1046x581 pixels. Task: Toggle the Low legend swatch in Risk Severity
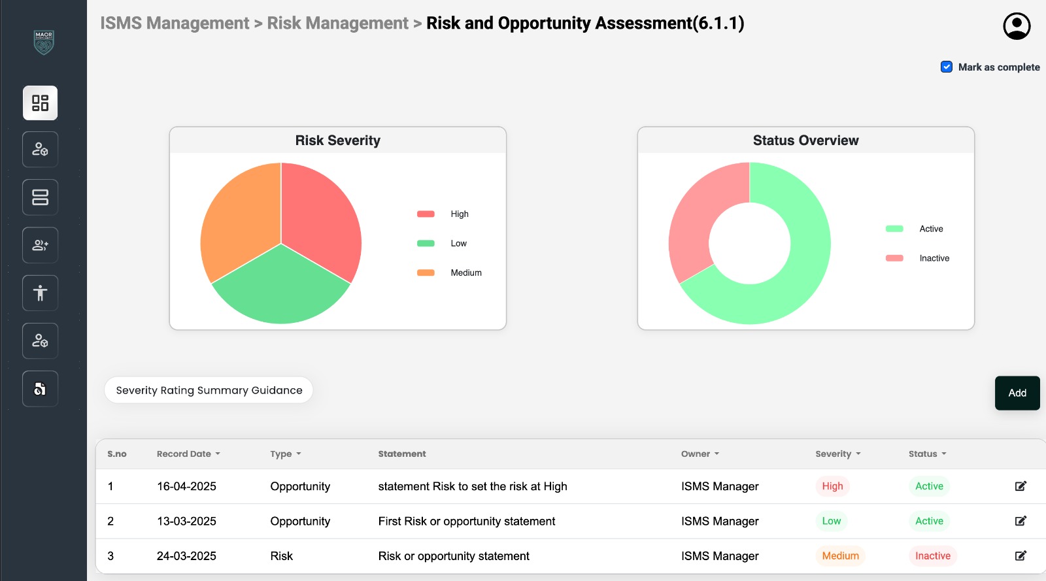tap(426, 243)
